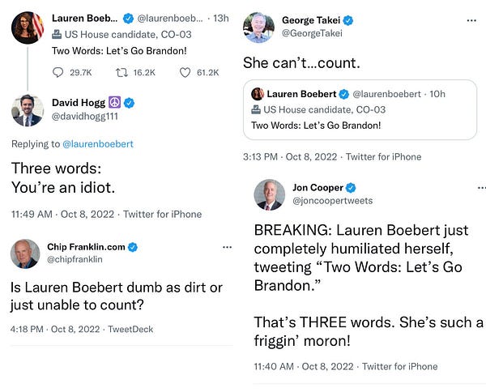Screen dimensions: 486x392
Task: Click Chip Franklin's verified checkmark
Action: click(x=133, y=246)
